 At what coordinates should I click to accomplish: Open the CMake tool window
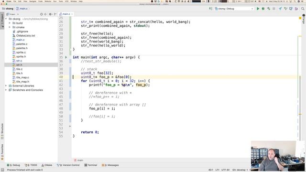coord(47,165)
